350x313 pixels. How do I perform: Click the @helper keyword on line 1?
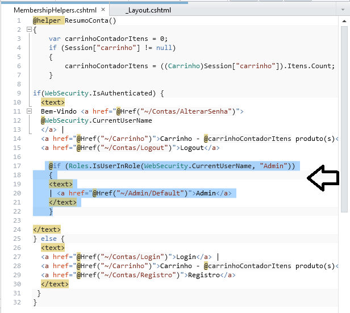[x=47, y=20]
